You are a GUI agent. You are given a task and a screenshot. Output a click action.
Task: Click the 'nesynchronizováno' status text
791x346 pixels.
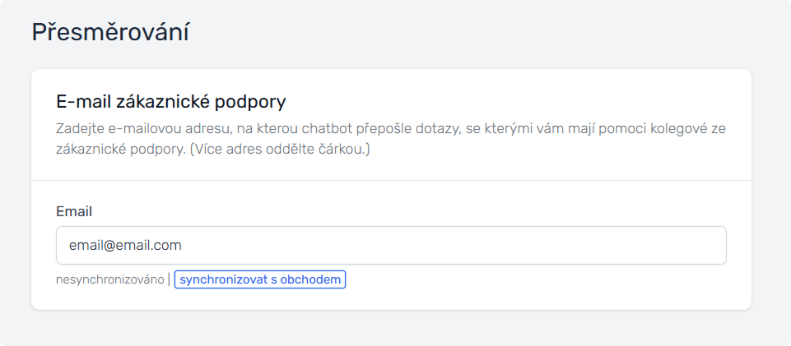pyautogui.click(x=109, y=280)
